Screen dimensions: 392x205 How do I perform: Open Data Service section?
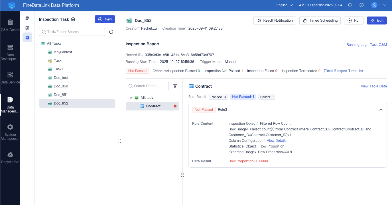[10, 78]
